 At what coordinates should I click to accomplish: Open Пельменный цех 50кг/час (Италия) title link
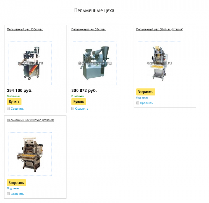tap(159, 29)
